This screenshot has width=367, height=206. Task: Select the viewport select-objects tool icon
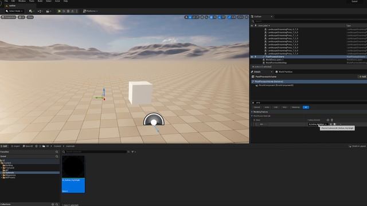pyautogui.click(x=186, y=17)
